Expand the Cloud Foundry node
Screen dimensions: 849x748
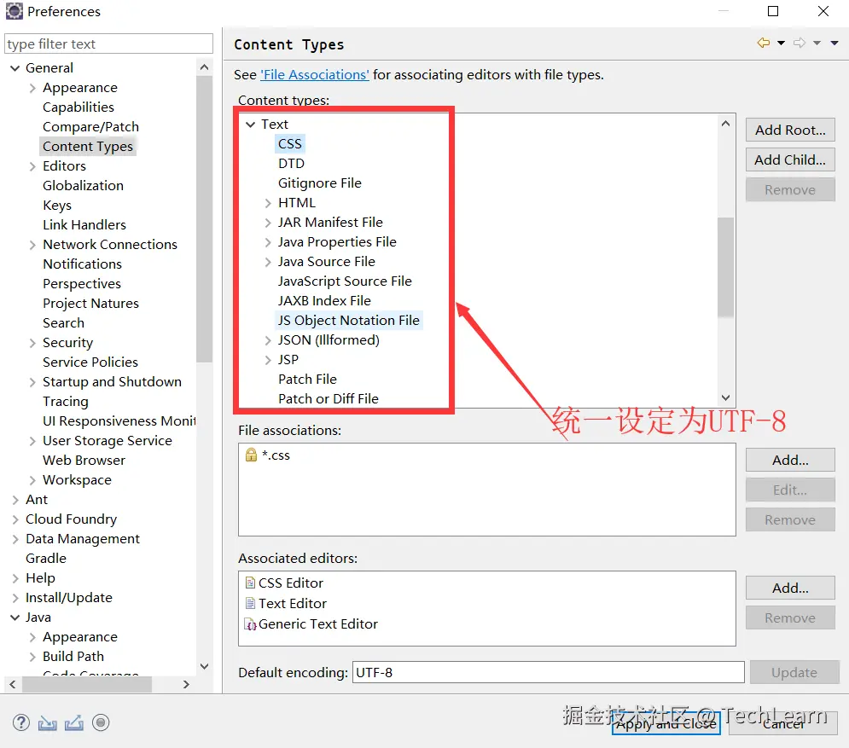[15, 519]
